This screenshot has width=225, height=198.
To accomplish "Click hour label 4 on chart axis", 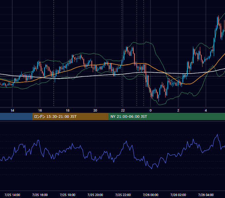I will tap(206, 111).
